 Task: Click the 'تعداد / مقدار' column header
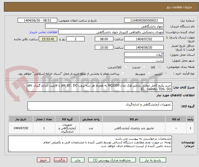tap(44, 119)
